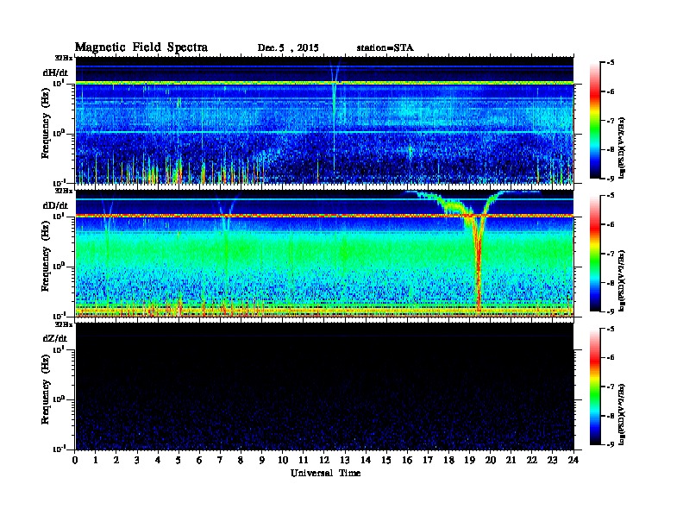The height and width of the screenshot is (528, 683).
Task: Click the hour 14 tick label
Action: (366, 461)
